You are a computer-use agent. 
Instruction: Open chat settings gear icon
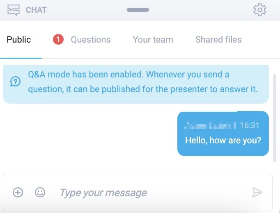pyautogui.click(x=259, y=10)
